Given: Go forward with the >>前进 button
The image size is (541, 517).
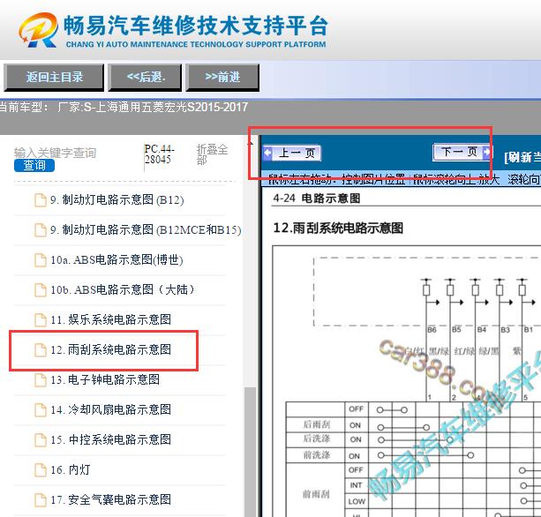Looking at the screenshot, I should [222, 78].
